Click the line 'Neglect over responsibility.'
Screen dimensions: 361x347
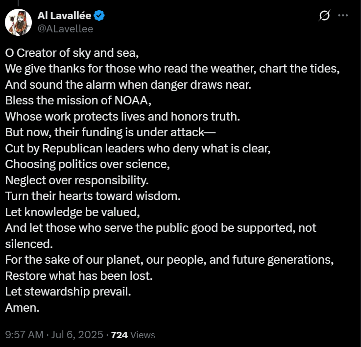(x=77, y=180)
